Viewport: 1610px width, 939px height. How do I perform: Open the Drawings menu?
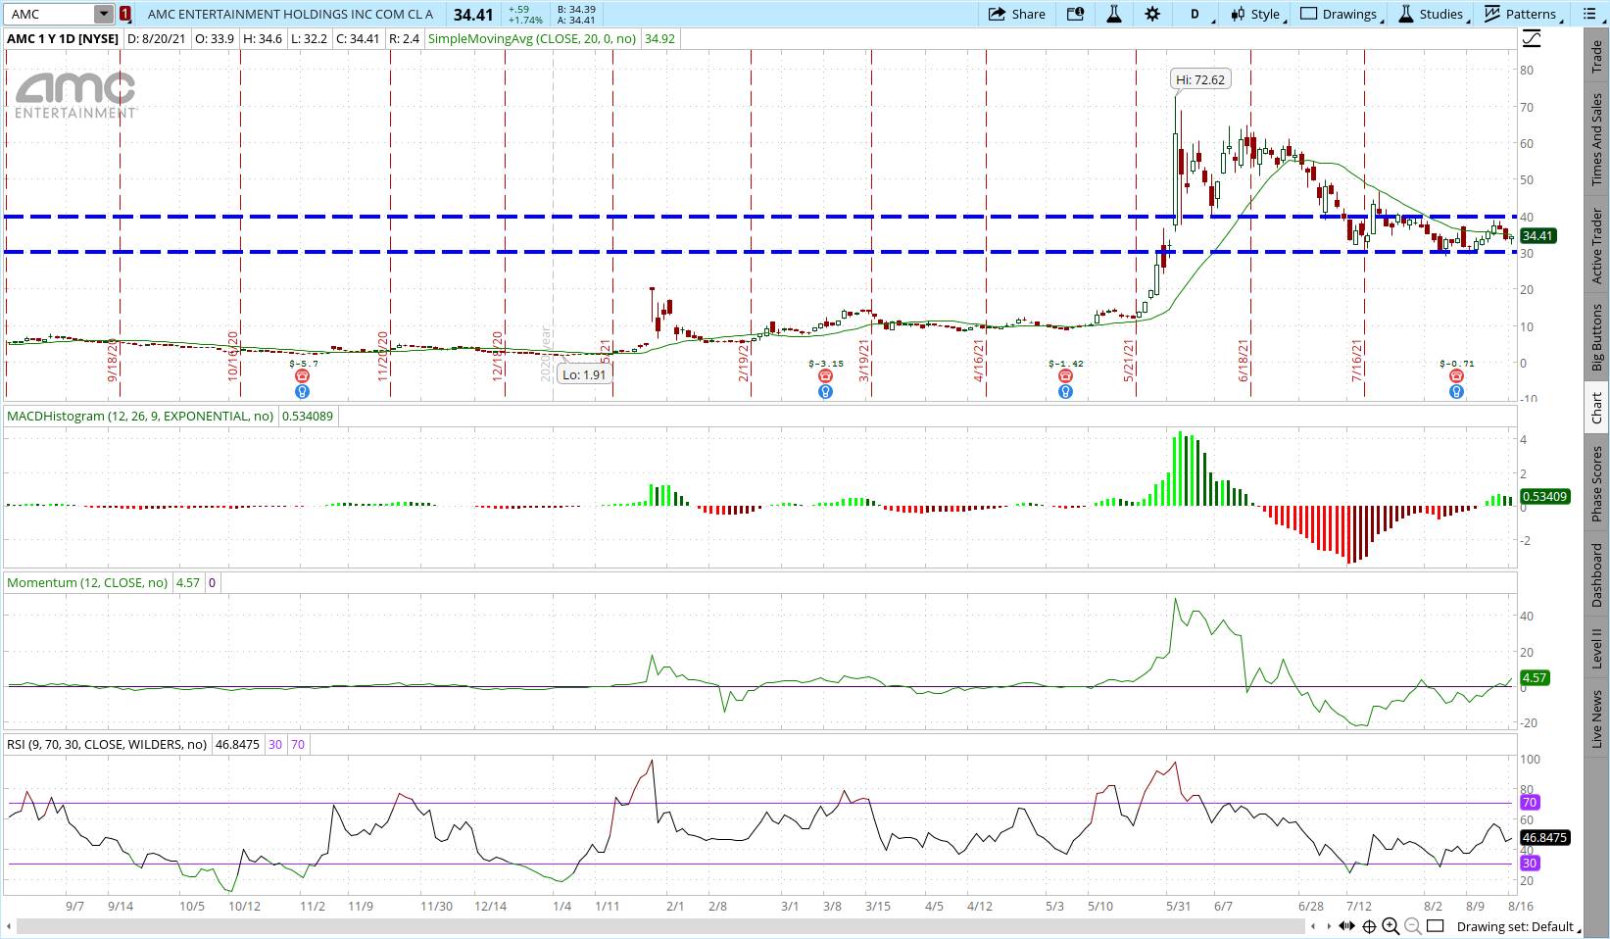point(1339,14)
